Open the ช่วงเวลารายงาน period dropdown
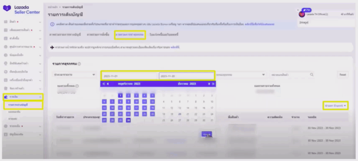This screenshot has width=358, height=161. click(x=74, y=75)
